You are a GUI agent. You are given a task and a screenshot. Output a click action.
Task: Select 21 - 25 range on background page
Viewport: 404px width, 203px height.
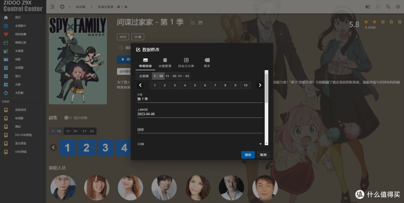pos(88,131)
